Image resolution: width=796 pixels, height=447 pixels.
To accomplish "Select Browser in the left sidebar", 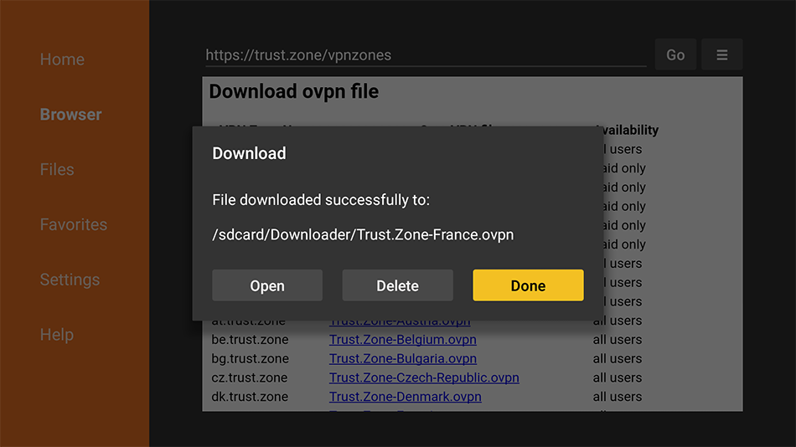I will click(70, 115).
